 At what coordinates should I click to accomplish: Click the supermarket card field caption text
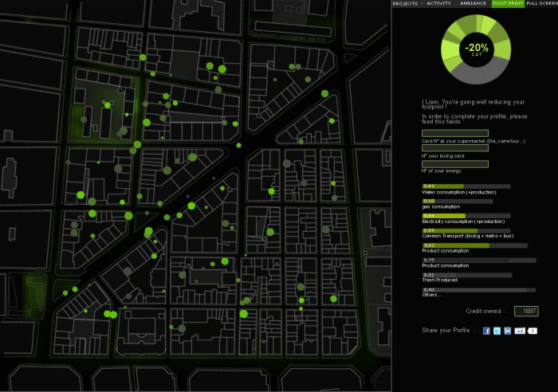474,141
